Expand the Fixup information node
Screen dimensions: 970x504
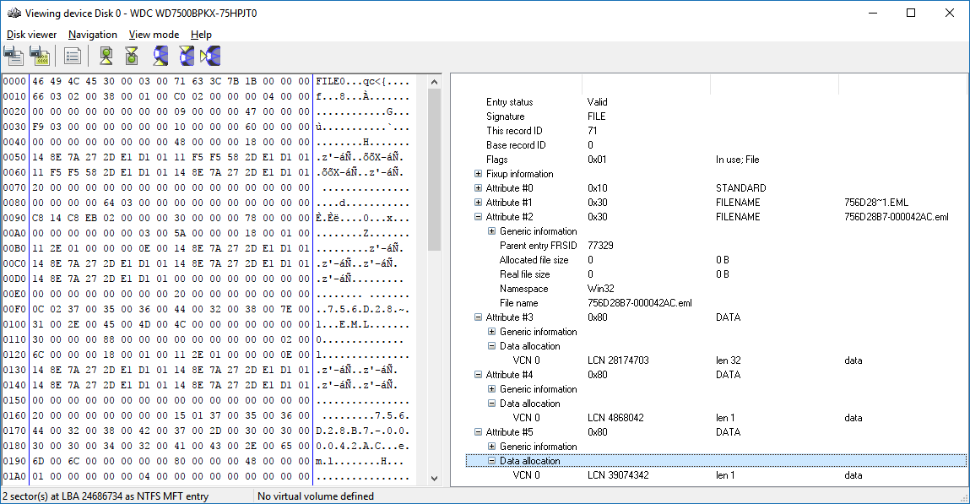(479, 174)
